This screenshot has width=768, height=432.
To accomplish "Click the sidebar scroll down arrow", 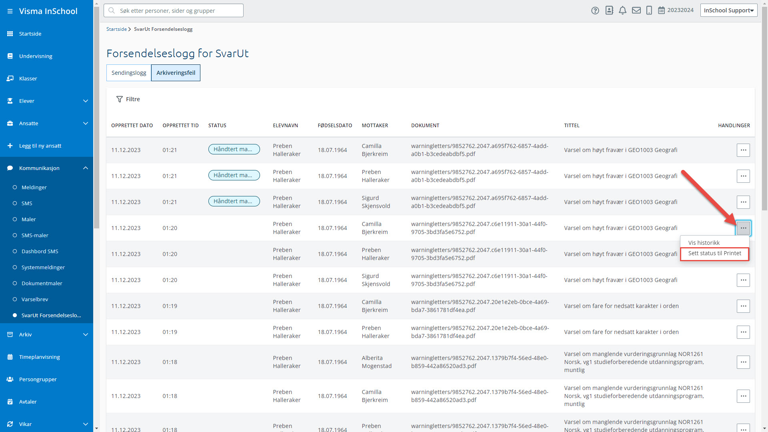I will tap(96, 428).
